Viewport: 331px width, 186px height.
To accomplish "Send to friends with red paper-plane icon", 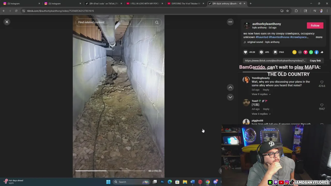I will click(305, 52).
